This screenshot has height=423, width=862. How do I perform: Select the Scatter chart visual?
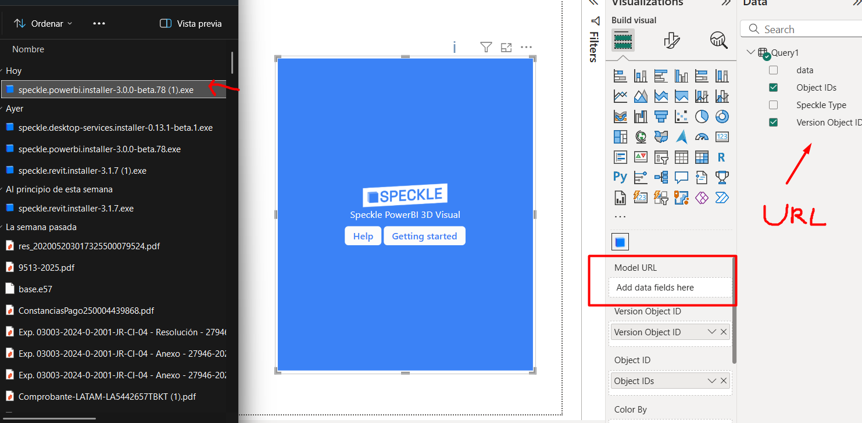tap(681, 116)
